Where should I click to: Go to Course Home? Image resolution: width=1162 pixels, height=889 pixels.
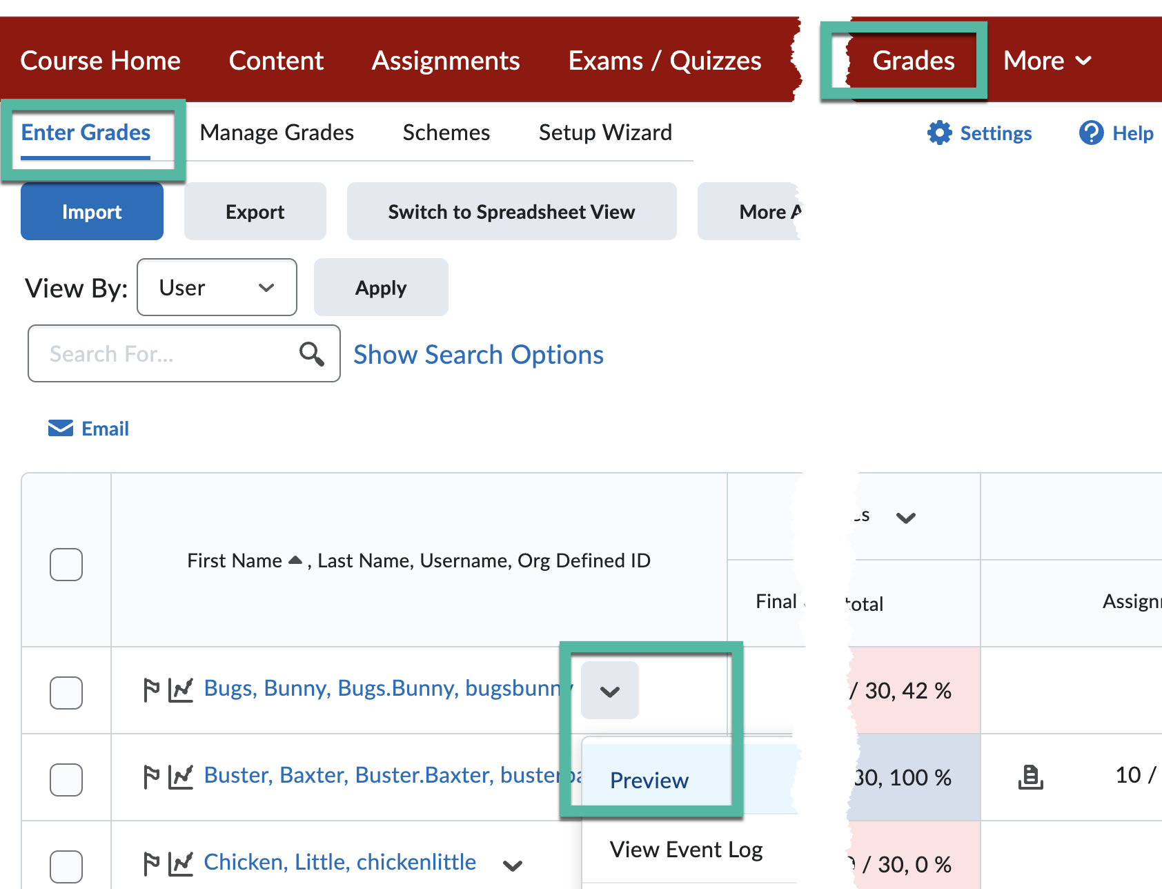(x=101, y=61)
